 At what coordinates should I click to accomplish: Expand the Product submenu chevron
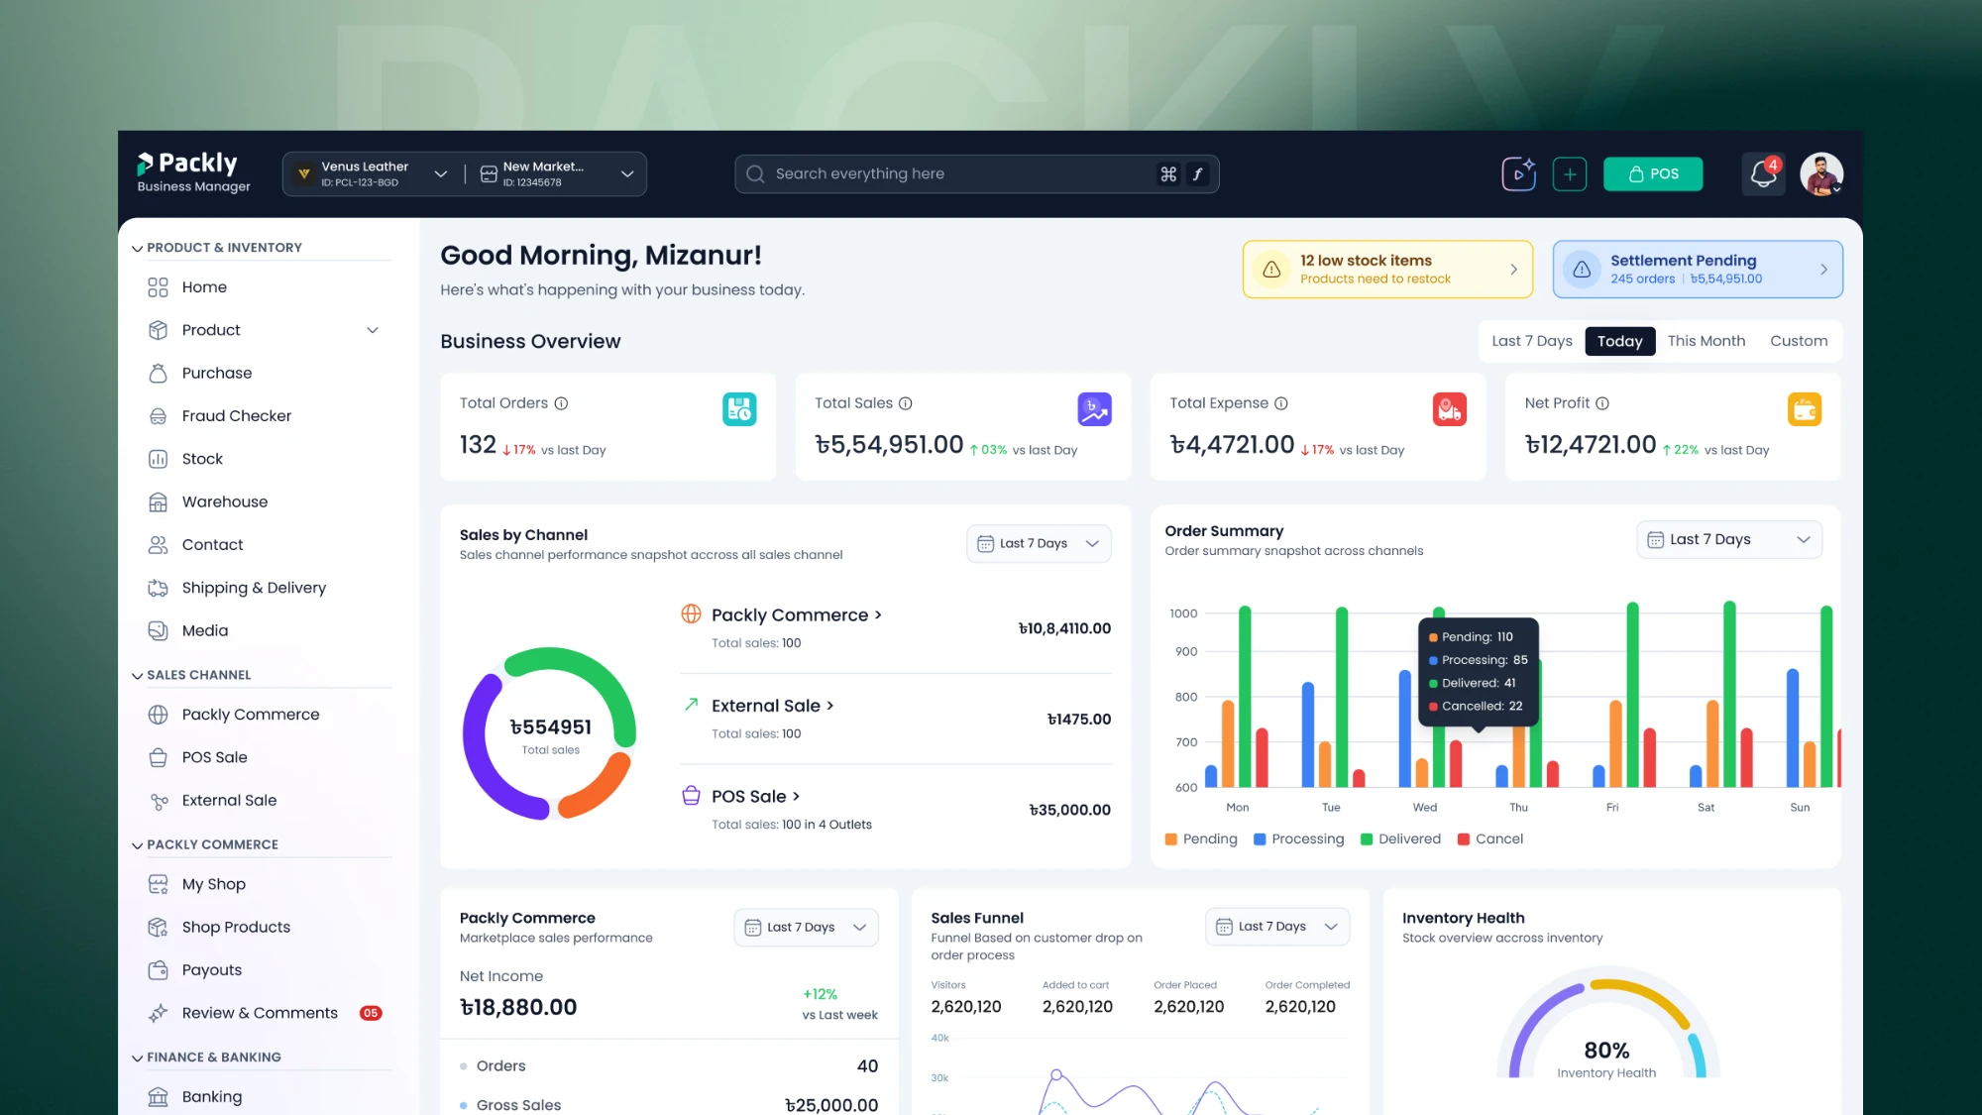click(x=373, y=330)
